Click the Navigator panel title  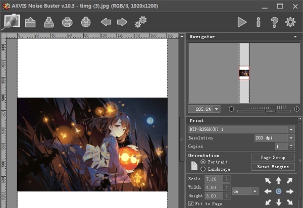(x=202, y=37)
